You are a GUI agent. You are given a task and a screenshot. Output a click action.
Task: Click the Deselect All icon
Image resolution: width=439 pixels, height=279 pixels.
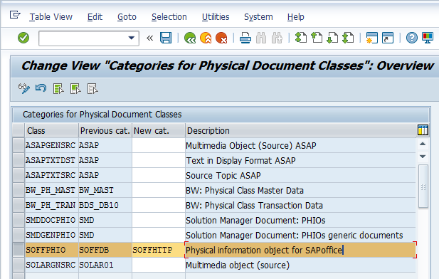(92, 88)
